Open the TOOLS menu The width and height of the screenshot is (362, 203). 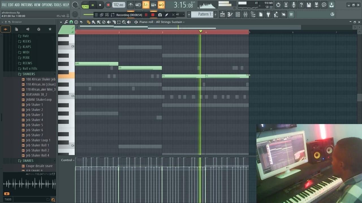click(57, 5)
